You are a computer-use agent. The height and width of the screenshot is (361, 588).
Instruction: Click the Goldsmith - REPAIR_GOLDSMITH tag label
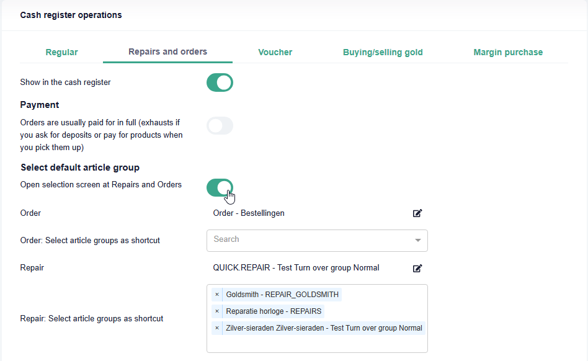(x=282, y=295)
